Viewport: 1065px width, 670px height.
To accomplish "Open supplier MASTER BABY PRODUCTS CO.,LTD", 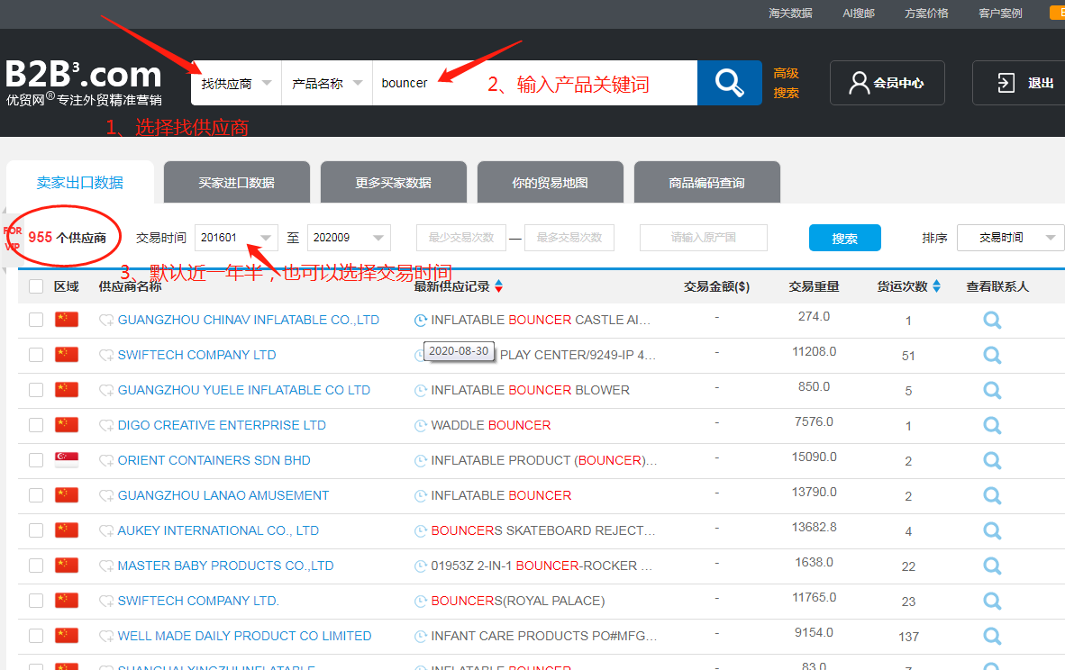I will coord(225,566).
